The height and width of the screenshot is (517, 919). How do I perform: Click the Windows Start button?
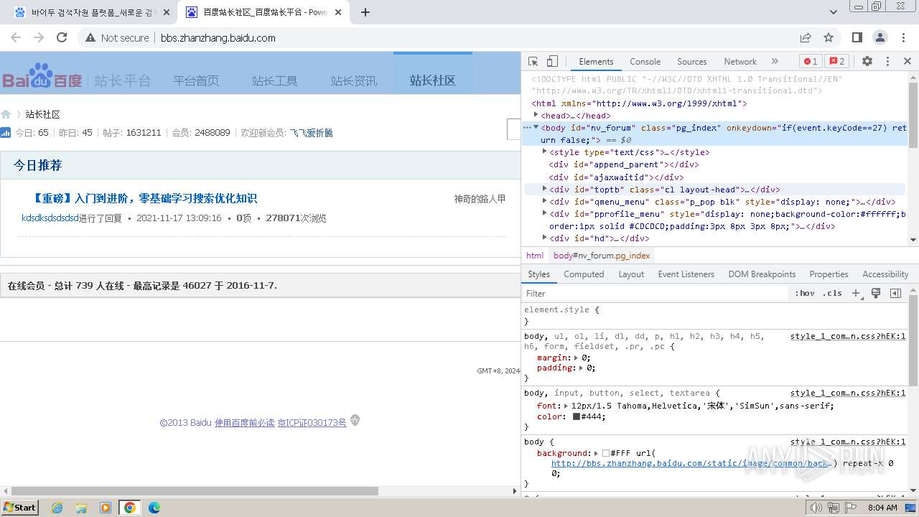(19, 508)
